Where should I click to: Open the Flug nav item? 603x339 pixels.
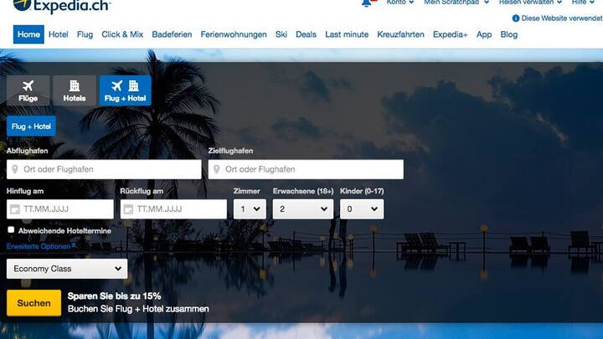pos(85,34)
